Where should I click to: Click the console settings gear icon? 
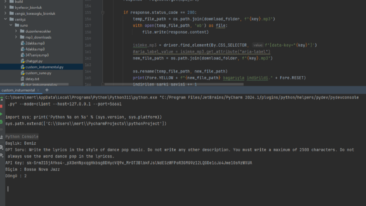point(1,147)
